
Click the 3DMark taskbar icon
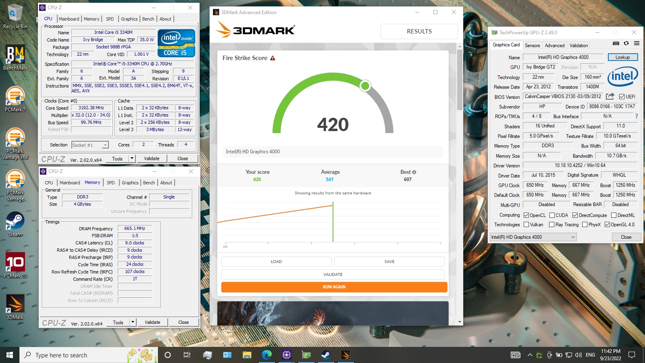point(345,355)
